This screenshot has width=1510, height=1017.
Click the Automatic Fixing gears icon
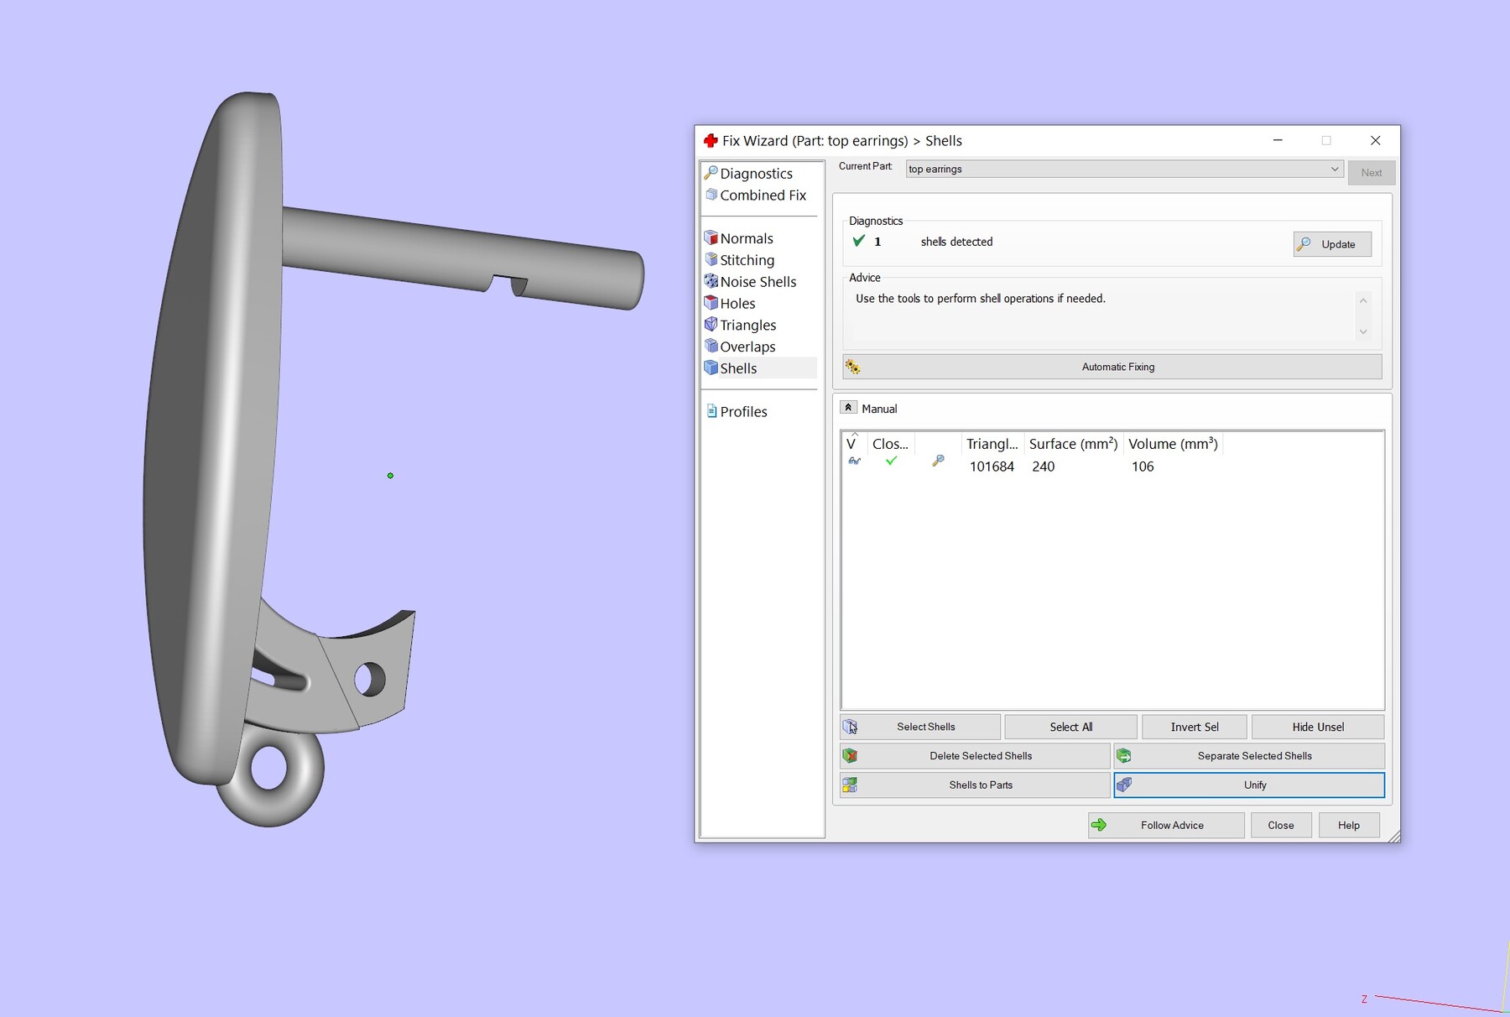click(x=853, y=367)
